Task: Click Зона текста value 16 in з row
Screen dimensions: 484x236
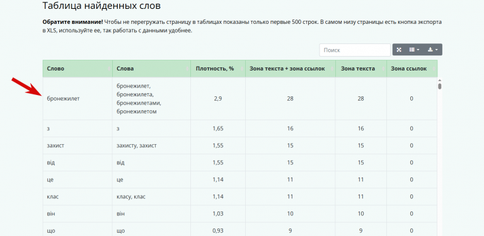Action: pos(361,128)
